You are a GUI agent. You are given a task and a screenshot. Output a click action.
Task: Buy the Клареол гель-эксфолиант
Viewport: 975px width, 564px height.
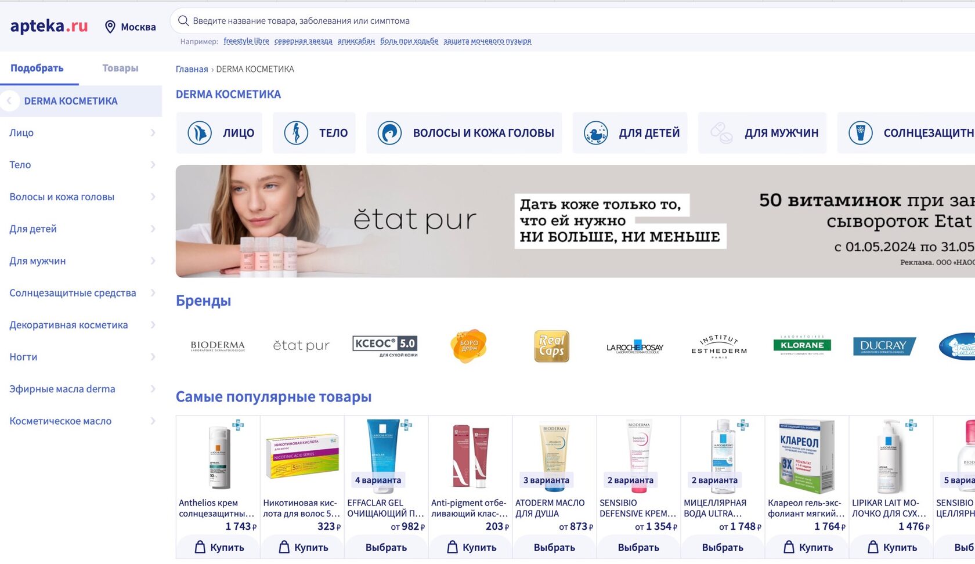[x=807, y=547]
